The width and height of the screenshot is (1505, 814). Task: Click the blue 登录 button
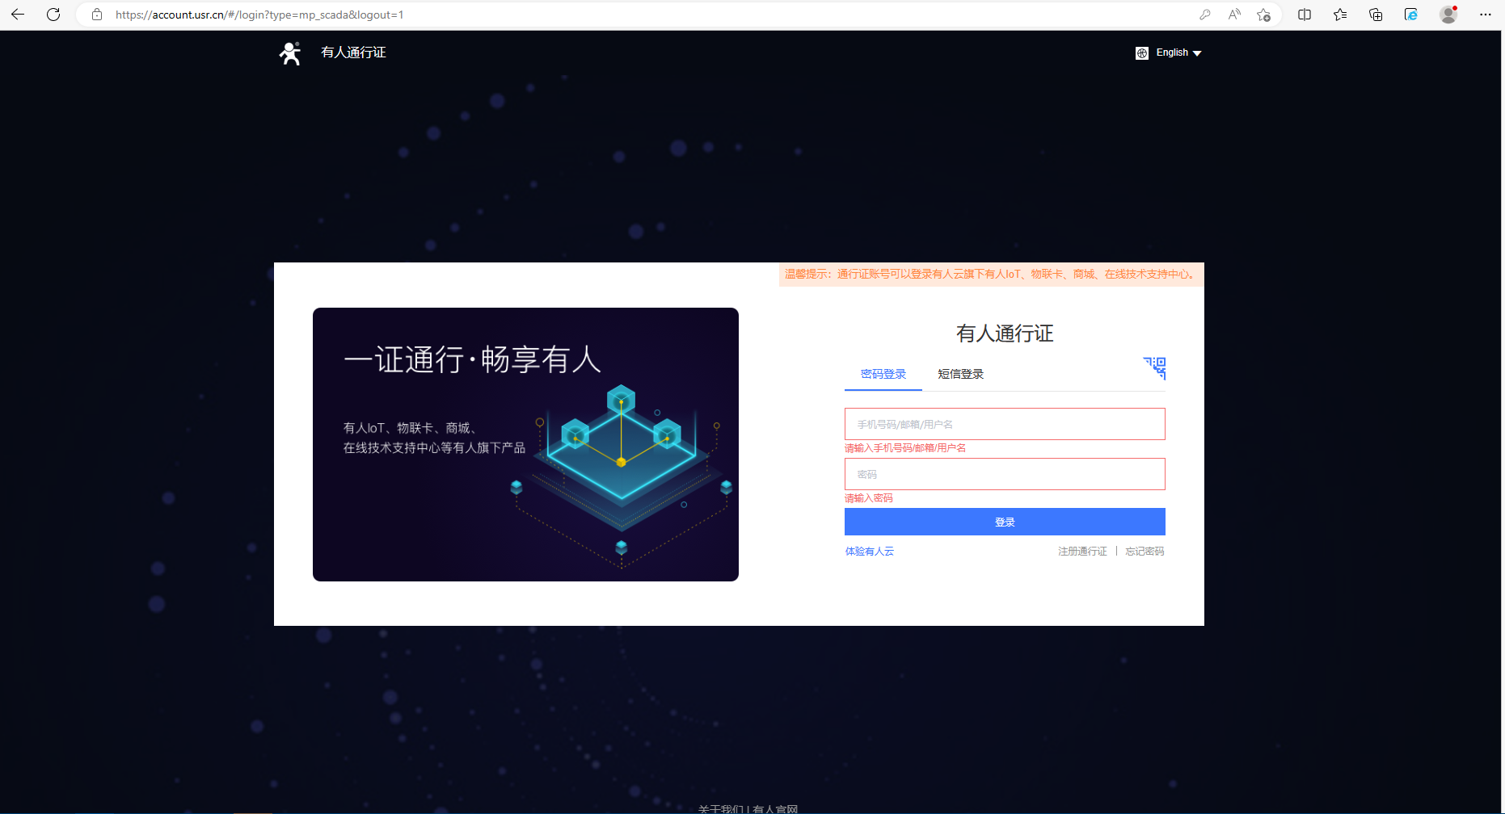coord(1005,522)
